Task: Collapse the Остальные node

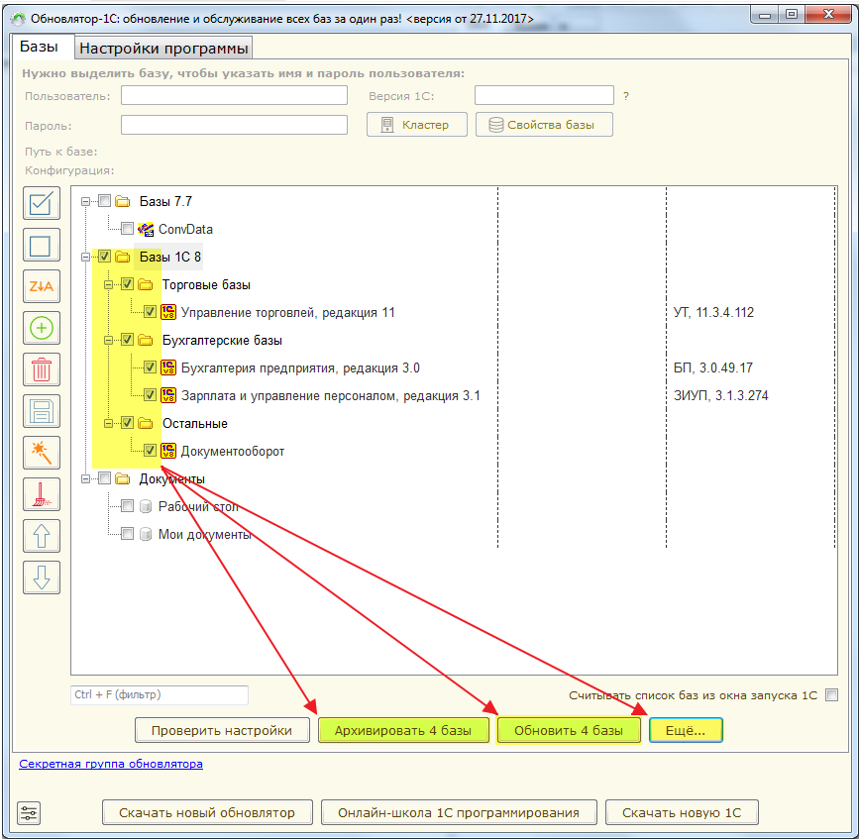Action: click(x=108, y=423)
